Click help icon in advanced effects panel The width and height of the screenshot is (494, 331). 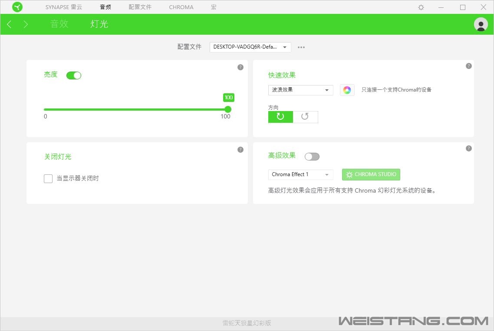(x=469, y=148)
